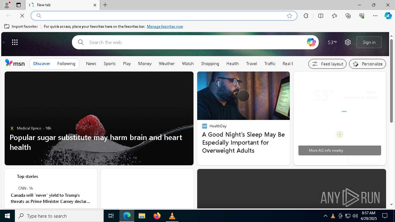Open the Favorites hub icon

pos(335,16)
